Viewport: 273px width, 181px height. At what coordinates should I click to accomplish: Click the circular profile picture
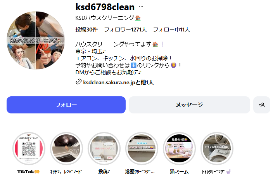(36, 40)
